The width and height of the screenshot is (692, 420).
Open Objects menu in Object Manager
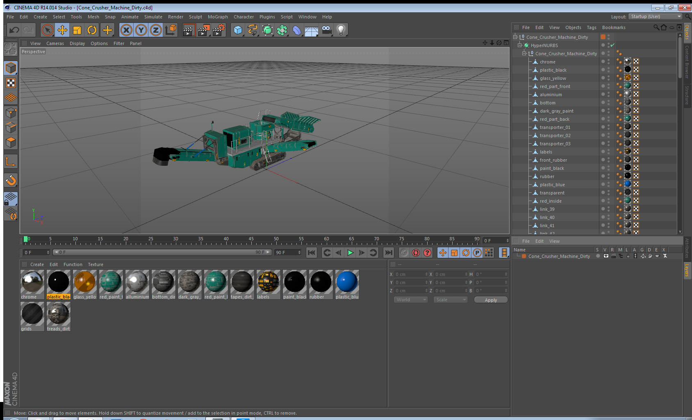(573, 27)
